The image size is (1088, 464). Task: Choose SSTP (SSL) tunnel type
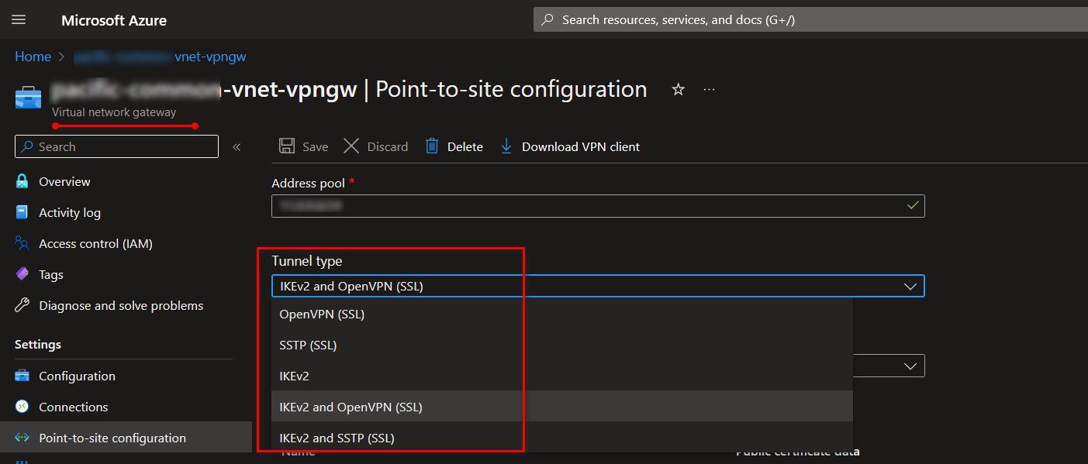(x=562, y=345)
